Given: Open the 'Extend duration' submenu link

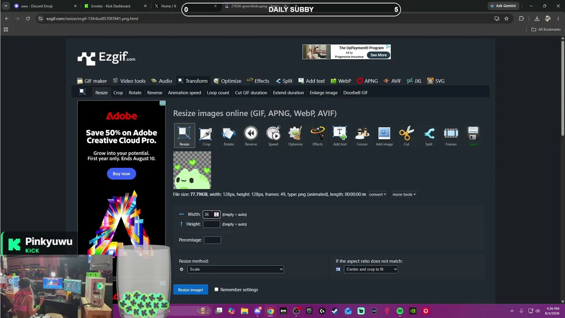Looking at the screenshot, I should coord(288,93).
